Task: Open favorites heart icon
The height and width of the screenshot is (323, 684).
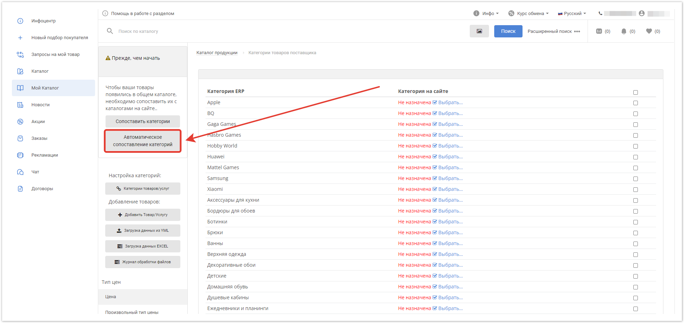Action: coord(649,31)
